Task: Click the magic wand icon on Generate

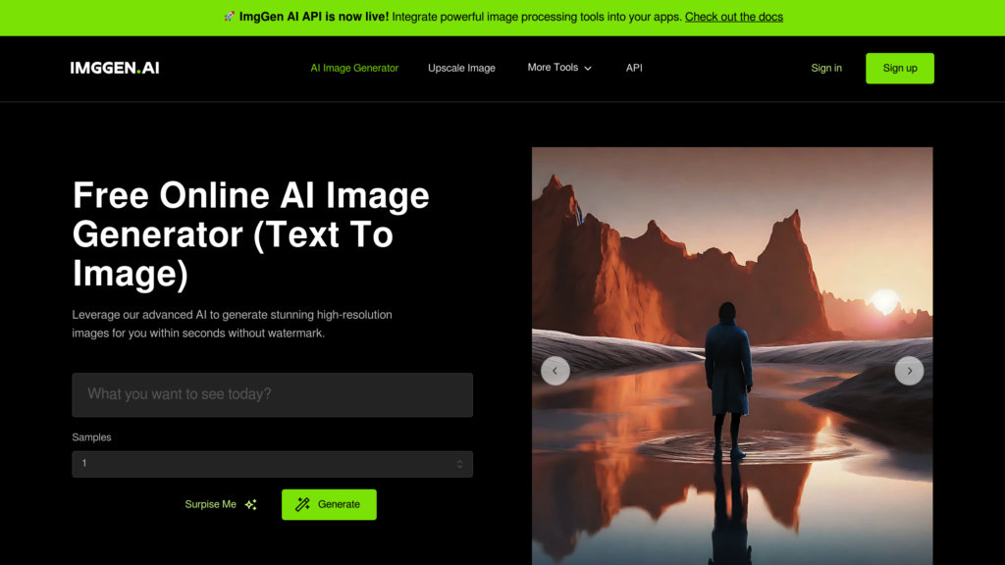Action: pos(303,504)
